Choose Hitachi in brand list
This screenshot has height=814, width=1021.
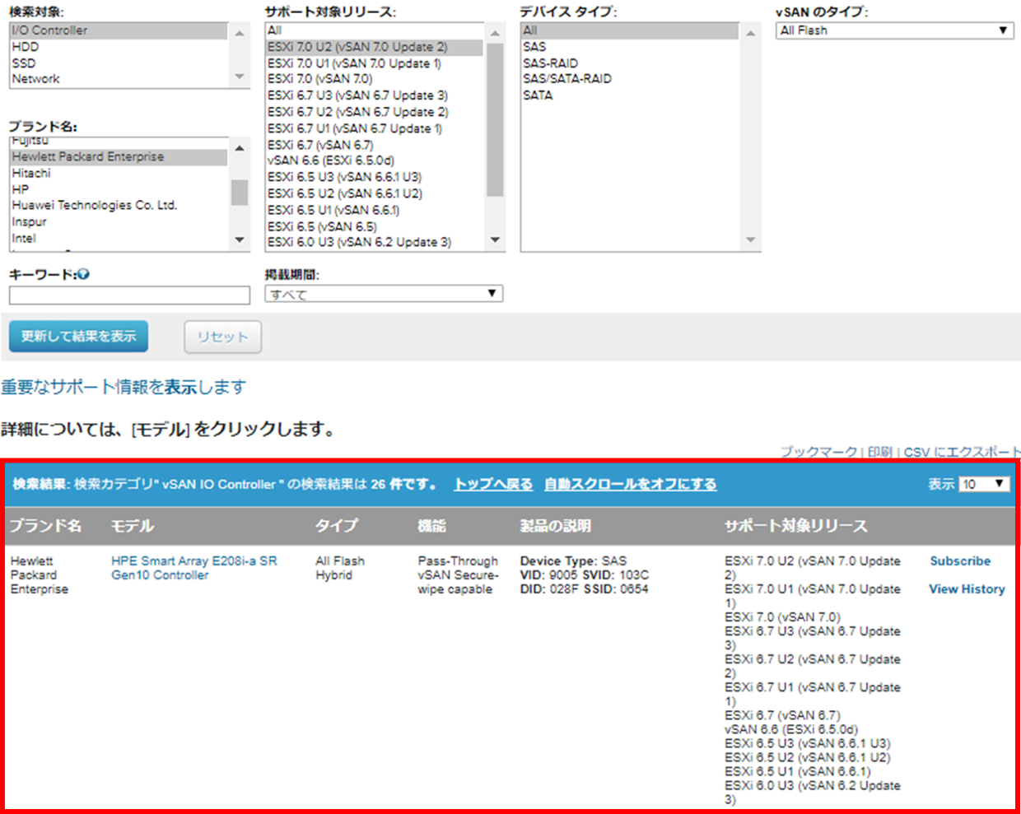(119, 173)
